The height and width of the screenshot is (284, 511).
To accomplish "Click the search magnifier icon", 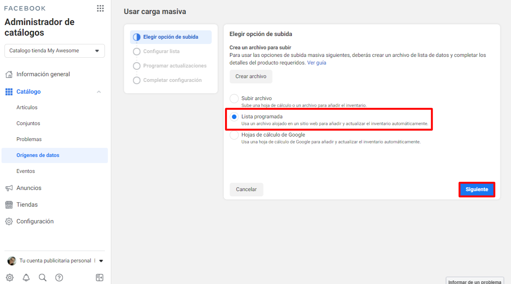I will click(43, 278).
